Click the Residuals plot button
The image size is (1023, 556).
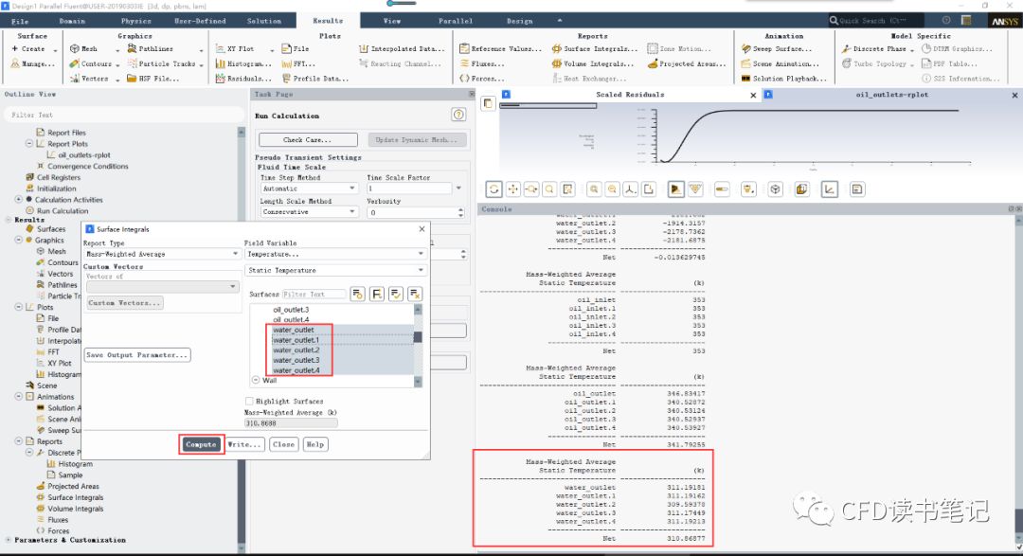click(242, 79)
